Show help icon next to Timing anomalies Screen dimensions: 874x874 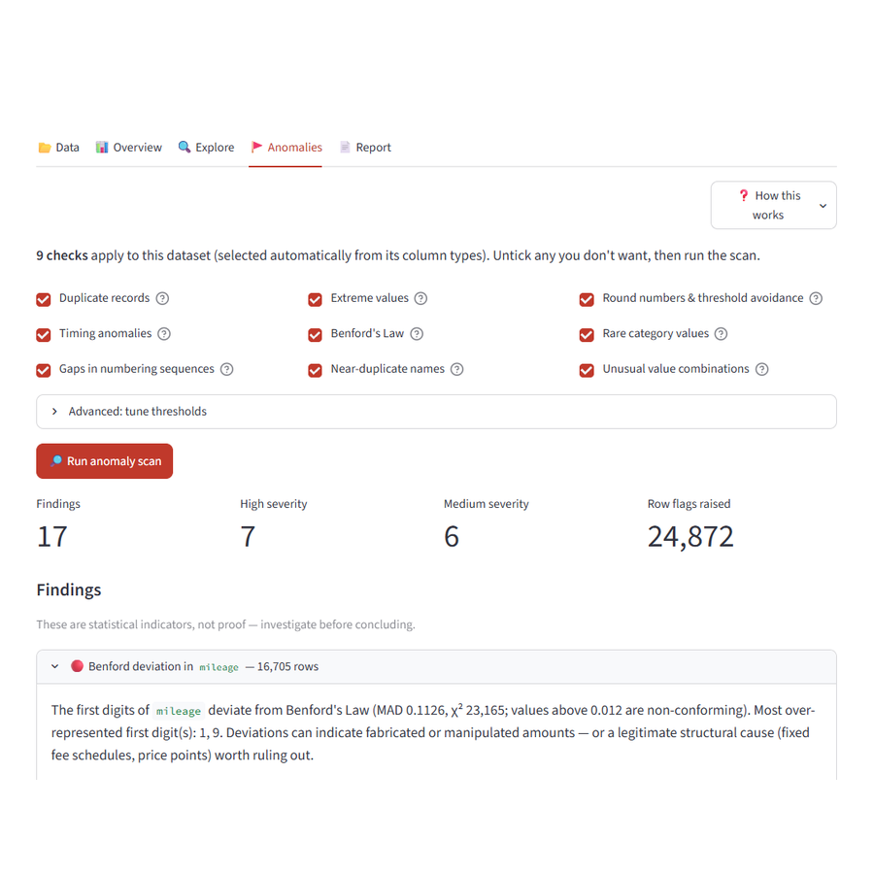click(164, 334)
